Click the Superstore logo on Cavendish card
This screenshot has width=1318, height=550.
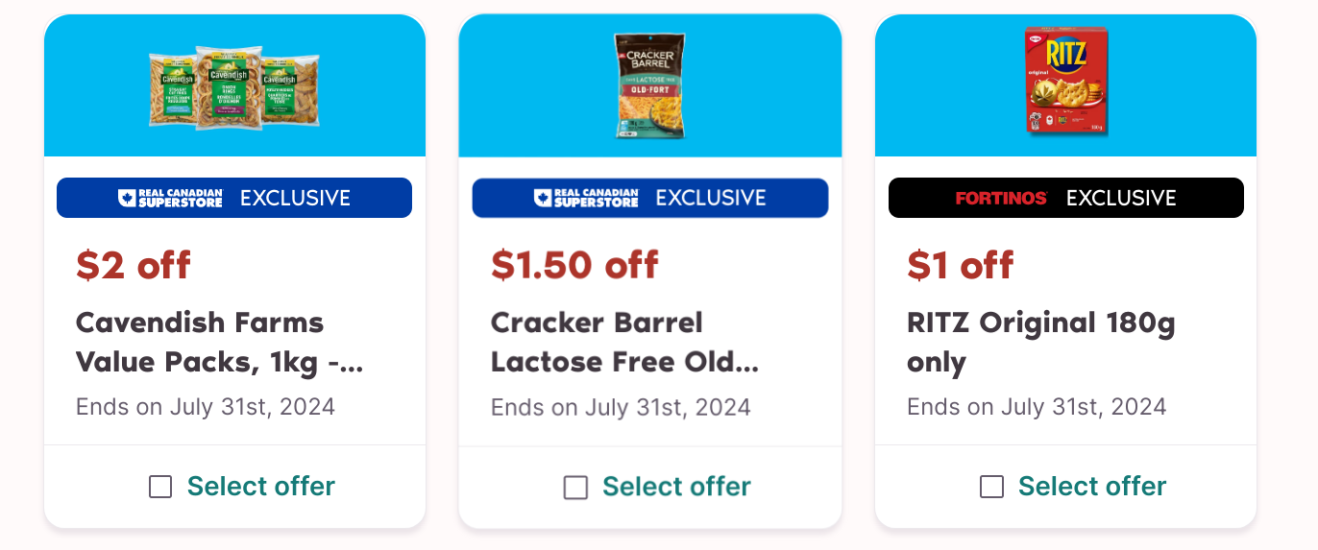click(170, 198)
